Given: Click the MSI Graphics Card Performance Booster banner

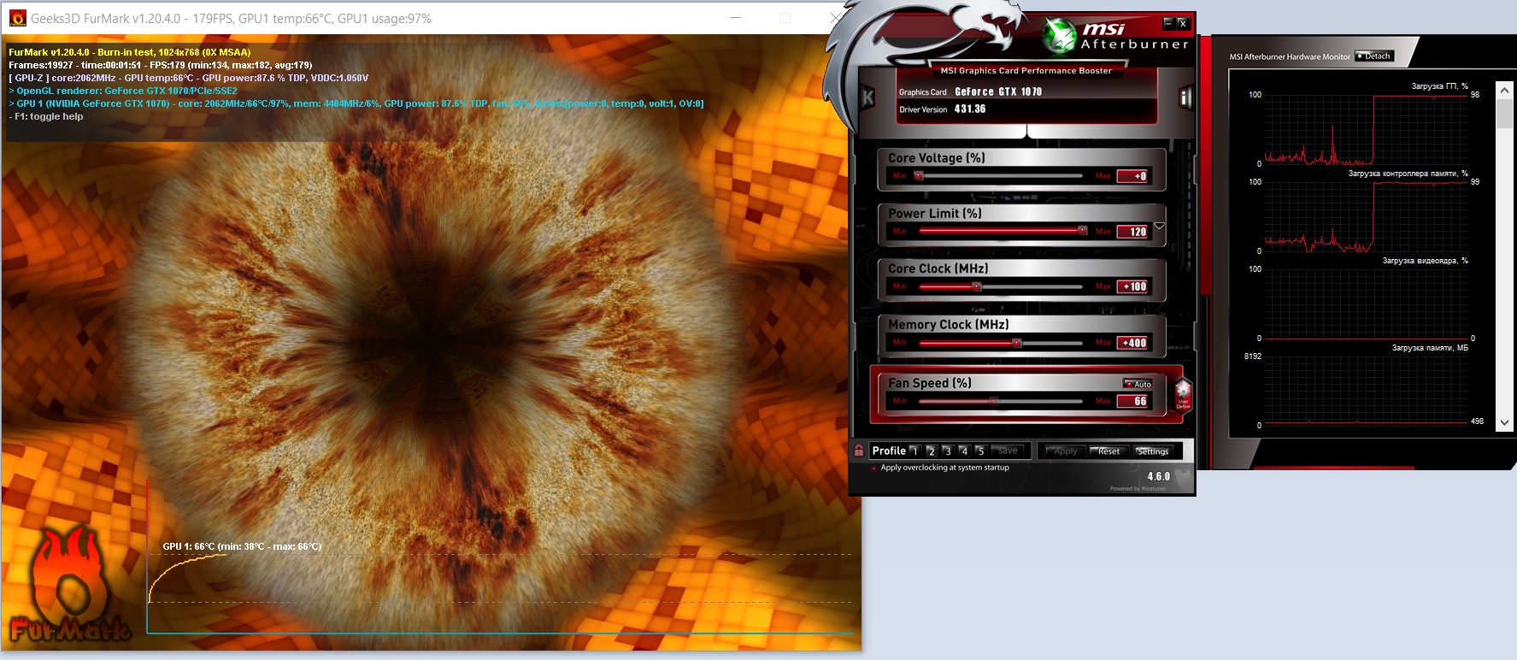Looking at the screenshot, I should coord(1026,71).
